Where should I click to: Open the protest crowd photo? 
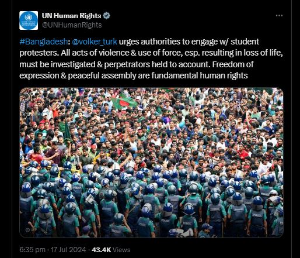(151, 163)
